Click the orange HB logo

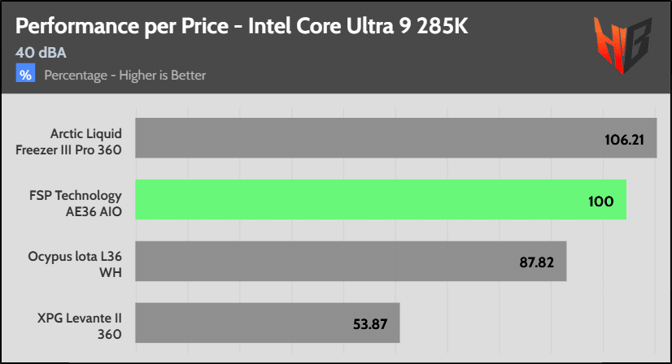point(622,45)
